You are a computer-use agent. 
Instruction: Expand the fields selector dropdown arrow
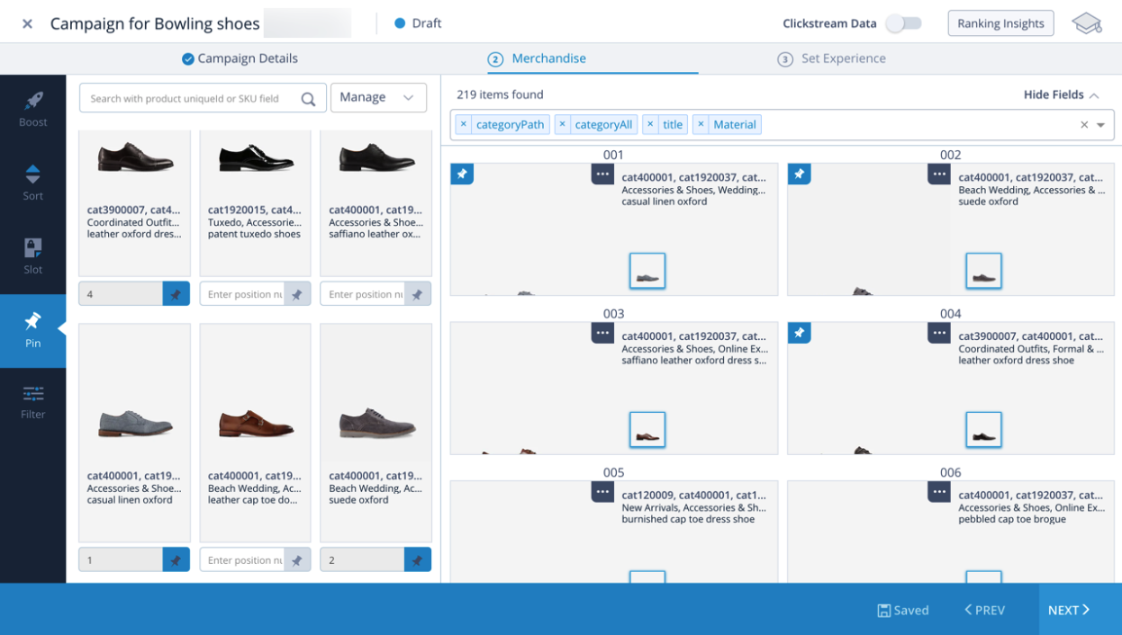coord(1100,125)
